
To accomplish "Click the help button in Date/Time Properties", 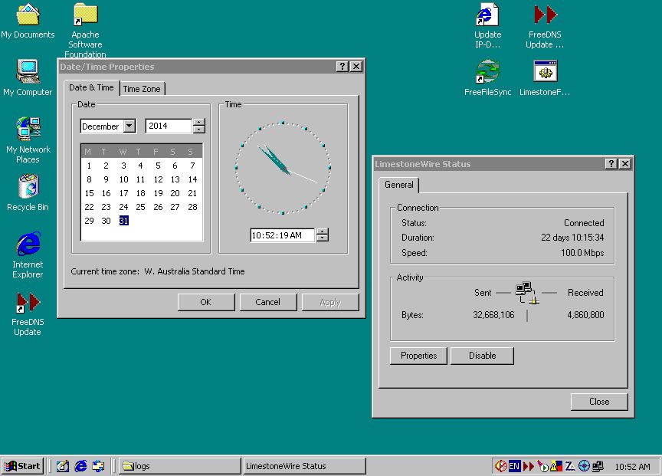I will [x=342, y=67].
